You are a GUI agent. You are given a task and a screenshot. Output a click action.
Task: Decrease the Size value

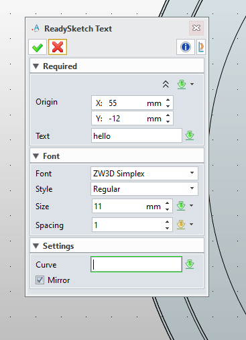(168, 209)
